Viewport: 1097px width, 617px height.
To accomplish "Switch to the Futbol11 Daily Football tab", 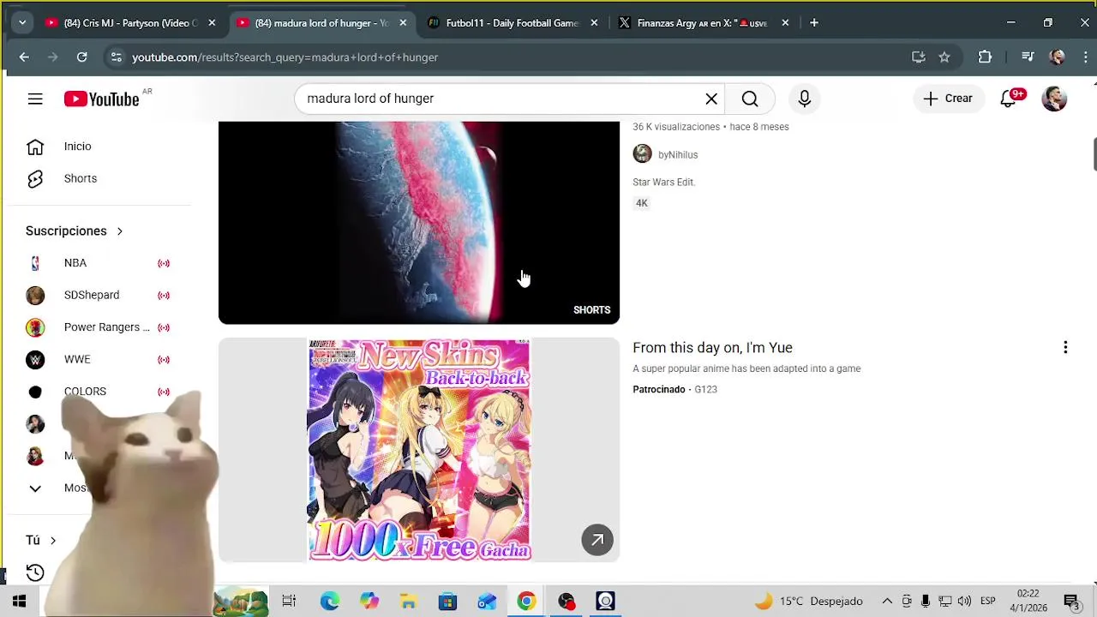I will pos(513,23).
